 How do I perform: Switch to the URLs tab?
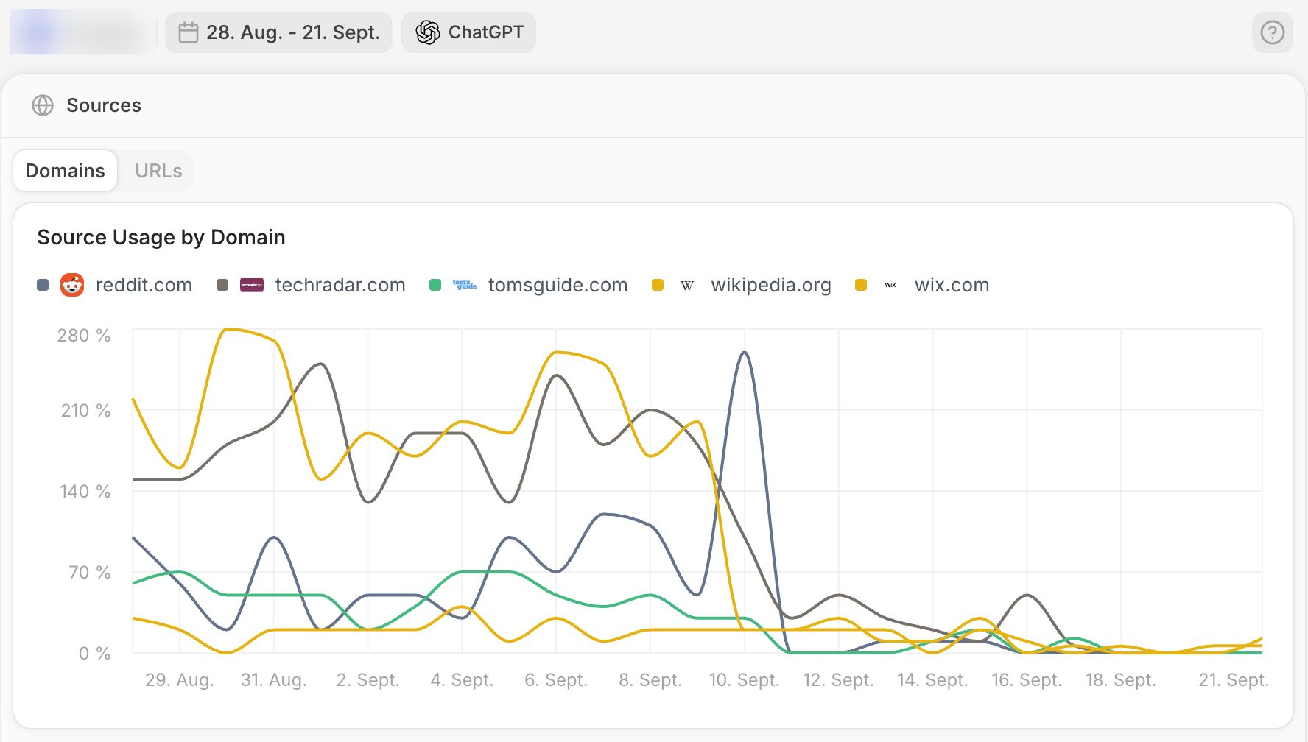click(x=158, y=171)
